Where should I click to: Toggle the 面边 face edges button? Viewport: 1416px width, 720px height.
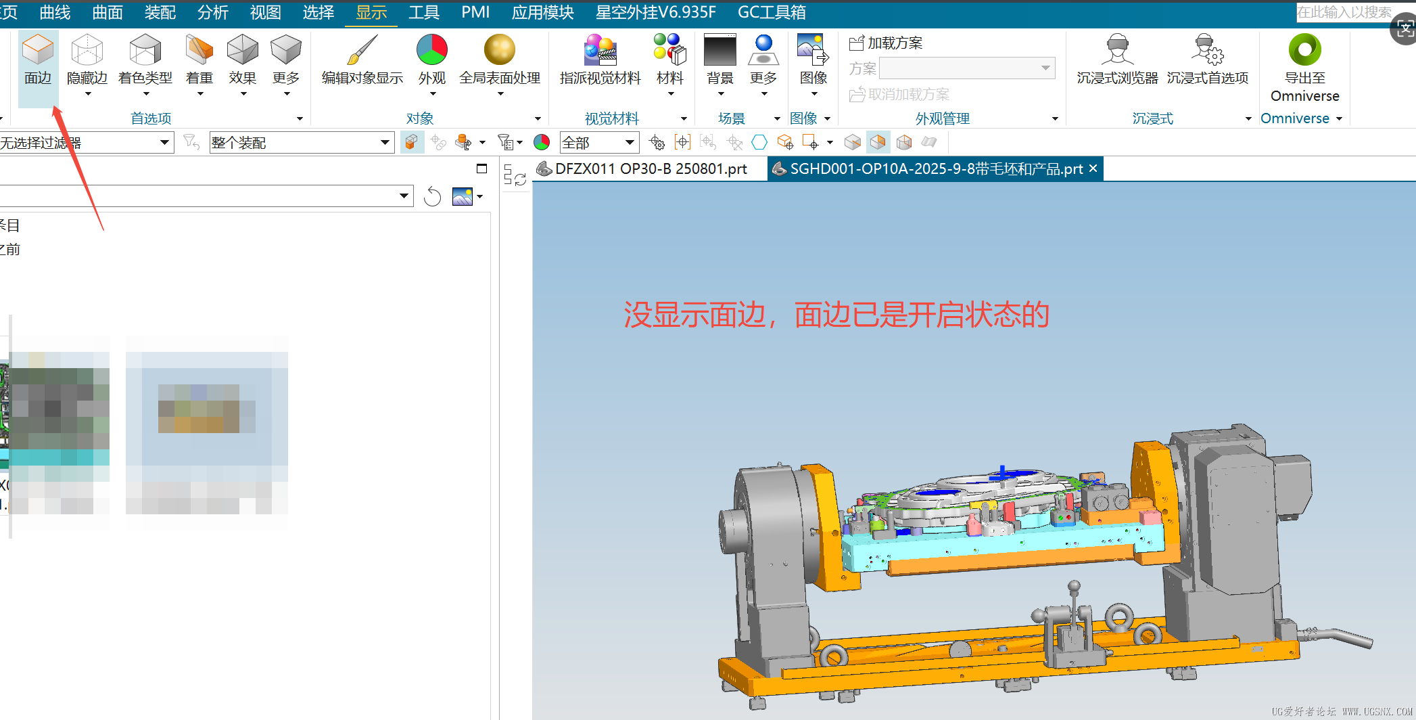tap(38, 61)
